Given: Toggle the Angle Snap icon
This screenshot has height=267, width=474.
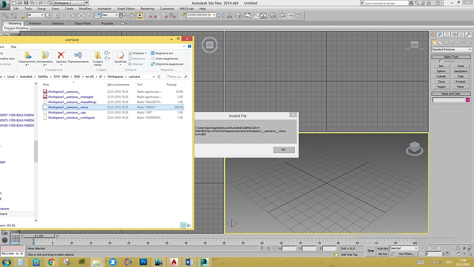Looking at the screenshot, I should coord(156,15).
